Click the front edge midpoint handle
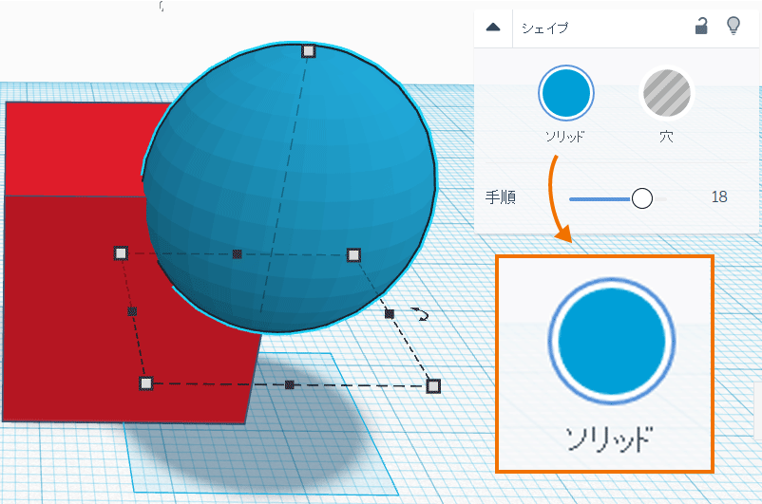 (289, 385)
